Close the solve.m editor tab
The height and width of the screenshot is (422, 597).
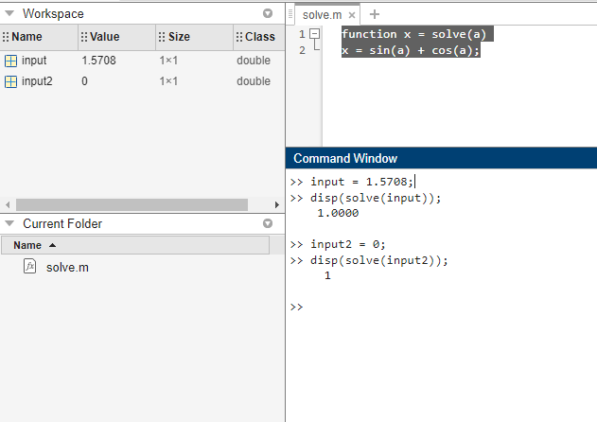tap(353, 15)
